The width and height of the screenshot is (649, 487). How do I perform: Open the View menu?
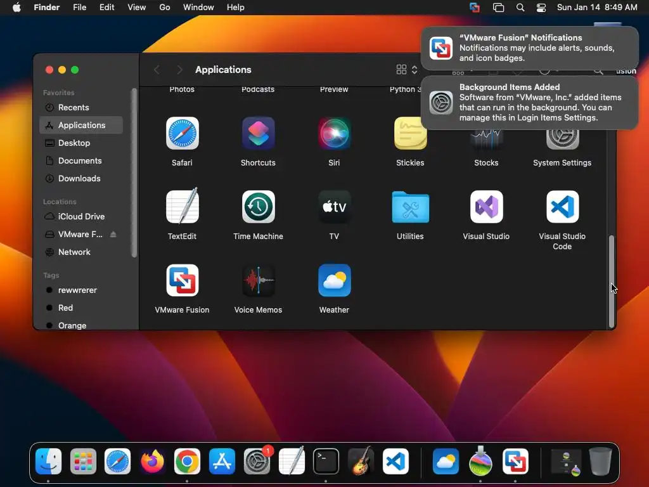click(137, 8)
